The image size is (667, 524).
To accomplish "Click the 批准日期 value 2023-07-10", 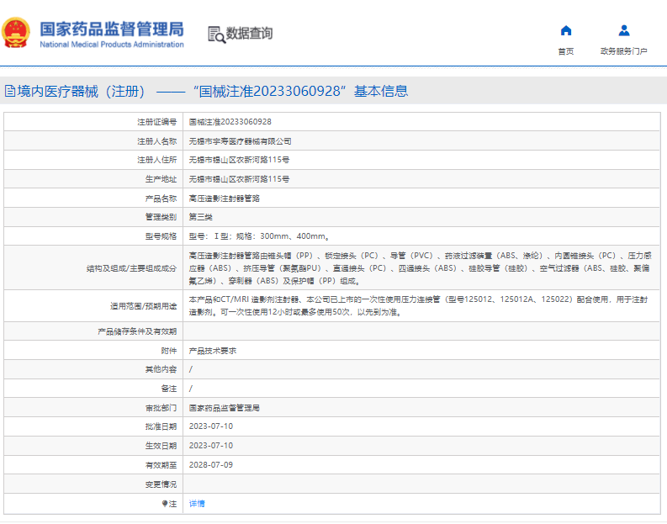I will click(211, 426).
